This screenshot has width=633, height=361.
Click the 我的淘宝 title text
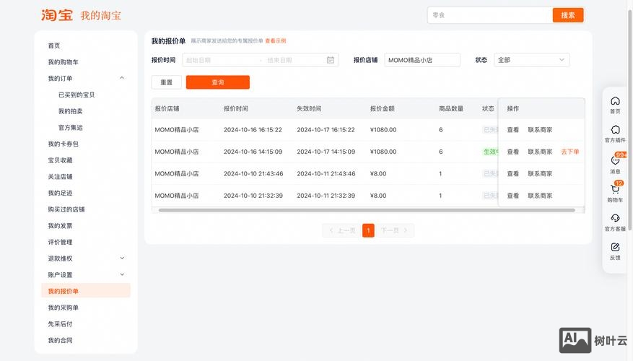click(100, 15)
